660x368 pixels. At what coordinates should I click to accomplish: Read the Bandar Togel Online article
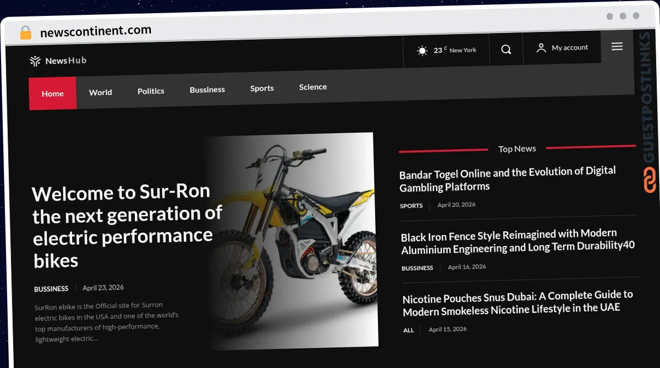point(507,179)
